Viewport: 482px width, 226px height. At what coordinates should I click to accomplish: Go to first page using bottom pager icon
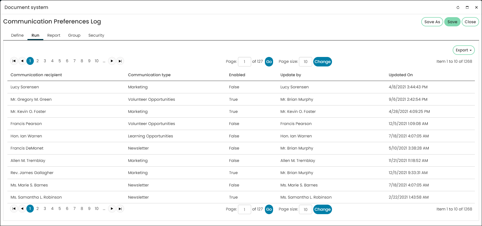(x=14, y=209)
